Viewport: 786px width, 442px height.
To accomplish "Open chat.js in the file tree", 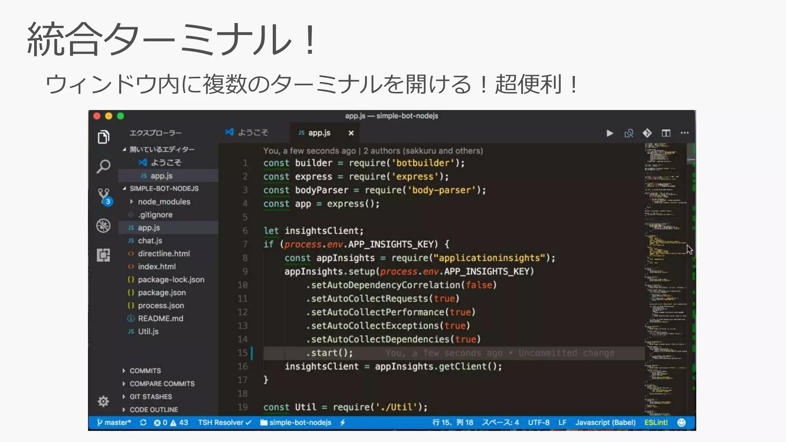I will [150, 241].
